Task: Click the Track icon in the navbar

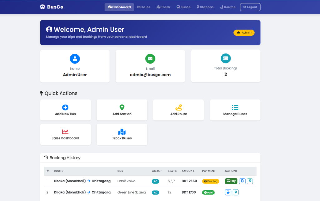Action: pos(163,7)
